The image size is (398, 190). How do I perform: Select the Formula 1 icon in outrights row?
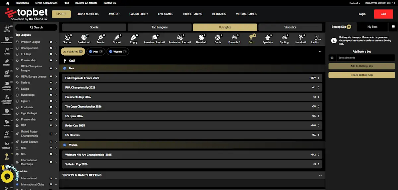(234, 39)
